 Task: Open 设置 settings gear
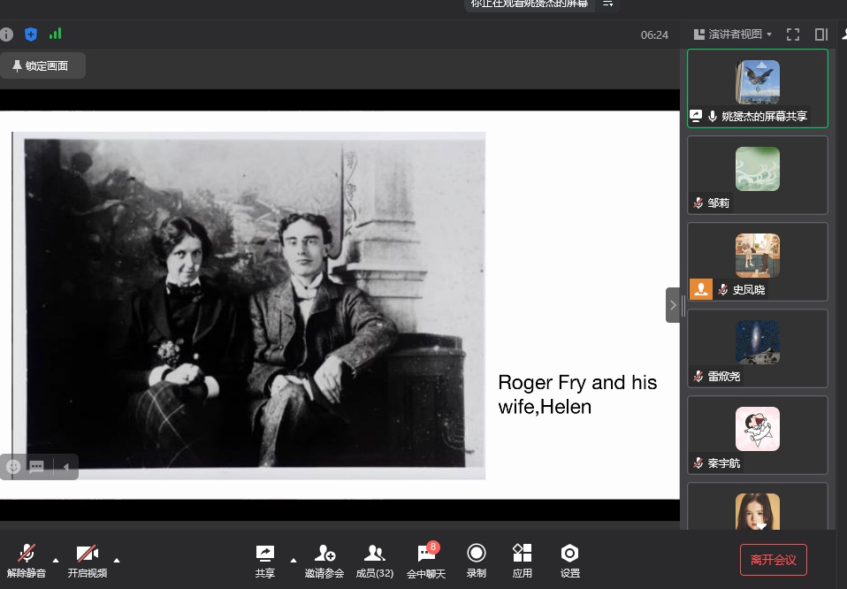[x=570, y=561]
